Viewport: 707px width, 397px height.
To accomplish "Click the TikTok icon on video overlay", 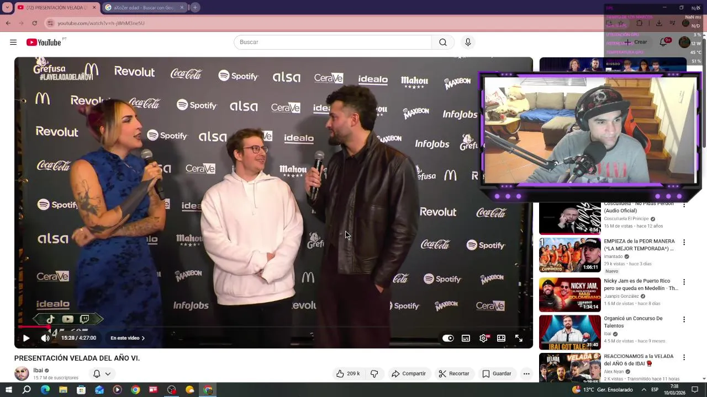I will tap(50, 319).
